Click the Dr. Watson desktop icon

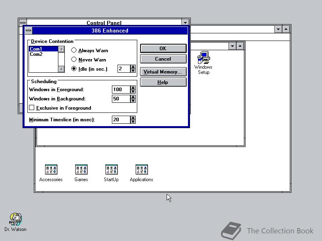click(15, 222)
